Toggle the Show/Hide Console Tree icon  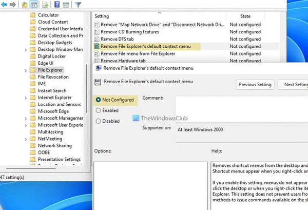click(x=34, y=4)
